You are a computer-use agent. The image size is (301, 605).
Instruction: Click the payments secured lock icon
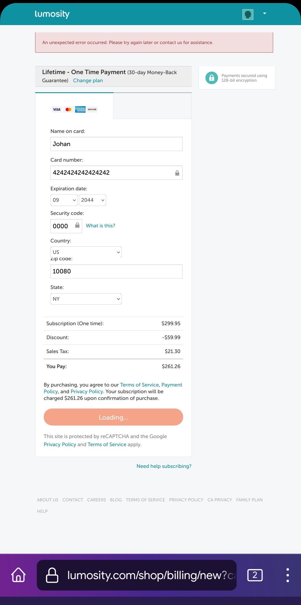coord(212,78)
